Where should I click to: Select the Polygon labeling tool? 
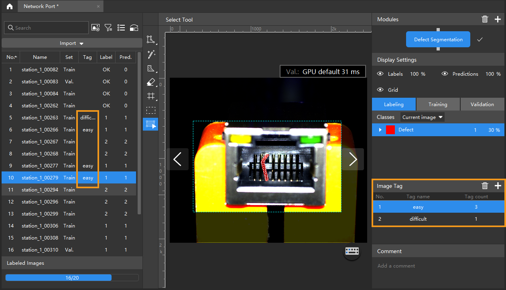click(150, 39)
